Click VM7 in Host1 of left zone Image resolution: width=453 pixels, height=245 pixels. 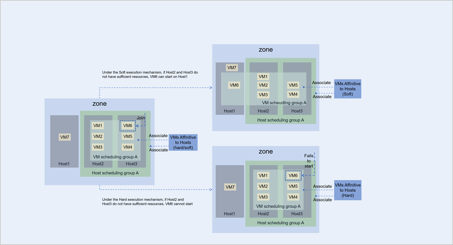65,137
